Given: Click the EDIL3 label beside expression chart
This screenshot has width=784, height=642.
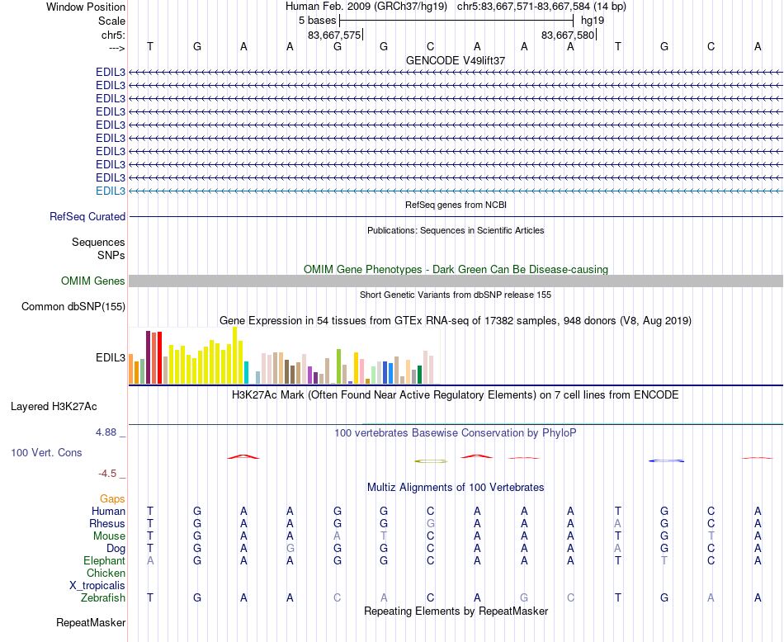Looking at the screenshot, I should 111,357.
